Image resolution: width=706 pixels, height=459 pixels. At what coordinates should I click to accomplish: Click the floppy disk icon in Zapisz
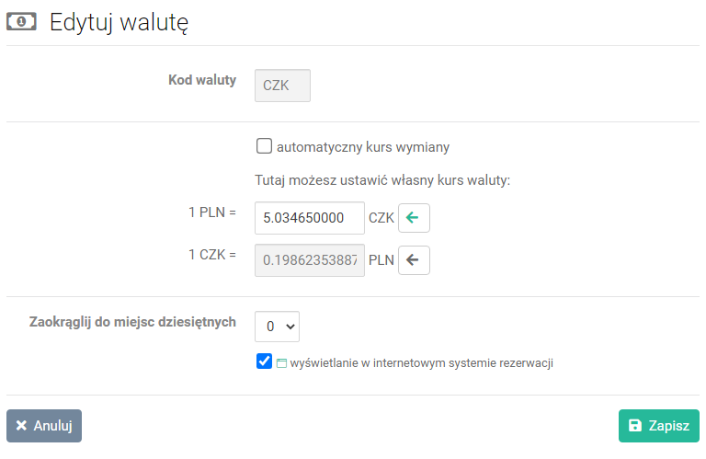[635, 425]
